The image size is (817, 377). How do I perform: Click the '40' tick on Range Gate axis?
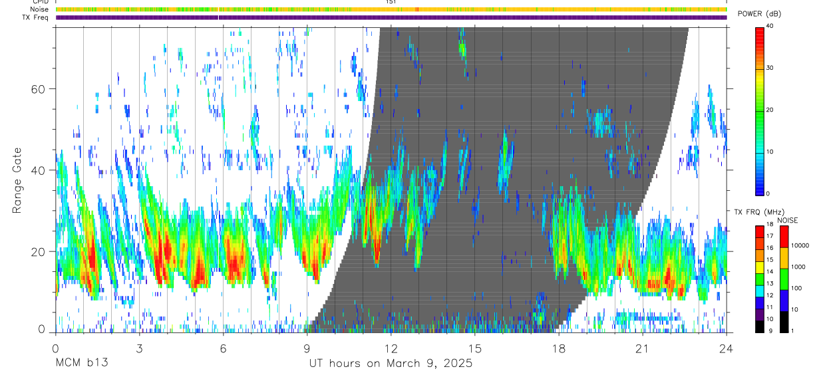tap(40, 170)
